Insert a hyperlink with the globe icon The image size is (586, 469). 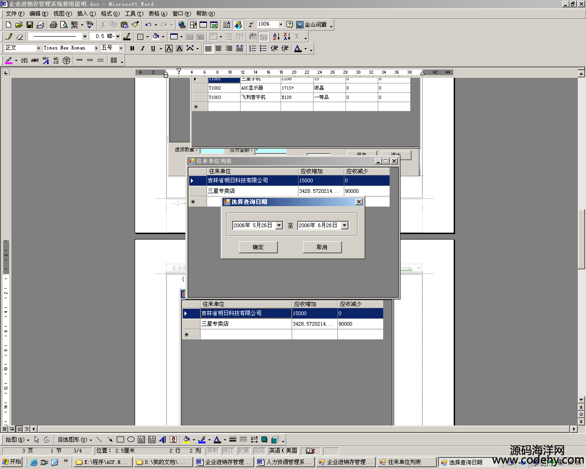(x=182, y=25)
